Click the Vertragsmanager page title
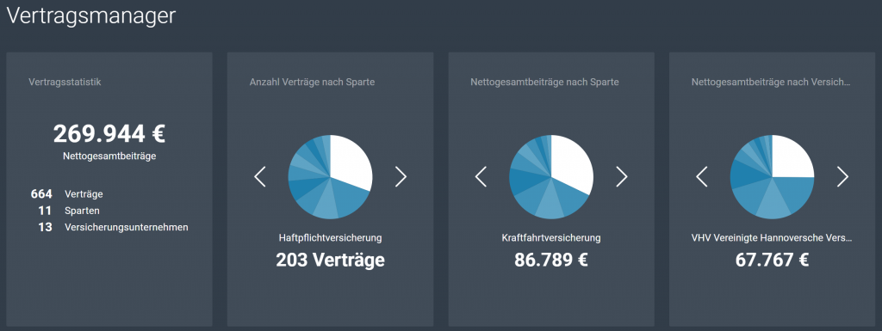The image size is (882, 331). click(x=91, y=15)
